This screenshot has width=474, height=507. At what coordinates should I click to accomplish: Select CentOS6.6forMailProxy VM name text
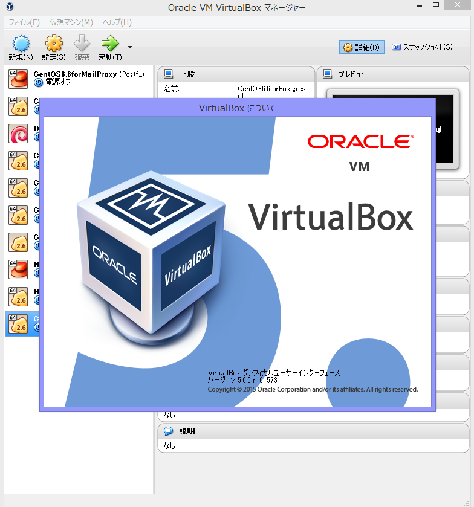pos(75,74)
